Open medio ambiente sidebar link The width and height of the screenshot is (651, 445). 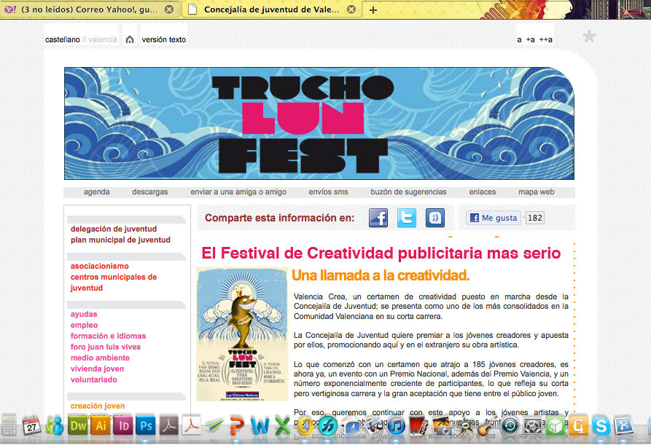100,358
